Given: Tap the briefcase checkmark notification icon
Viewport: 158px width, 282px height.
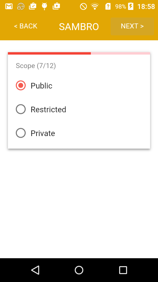Looking at the screenshot, I should (x=33, y=6).
